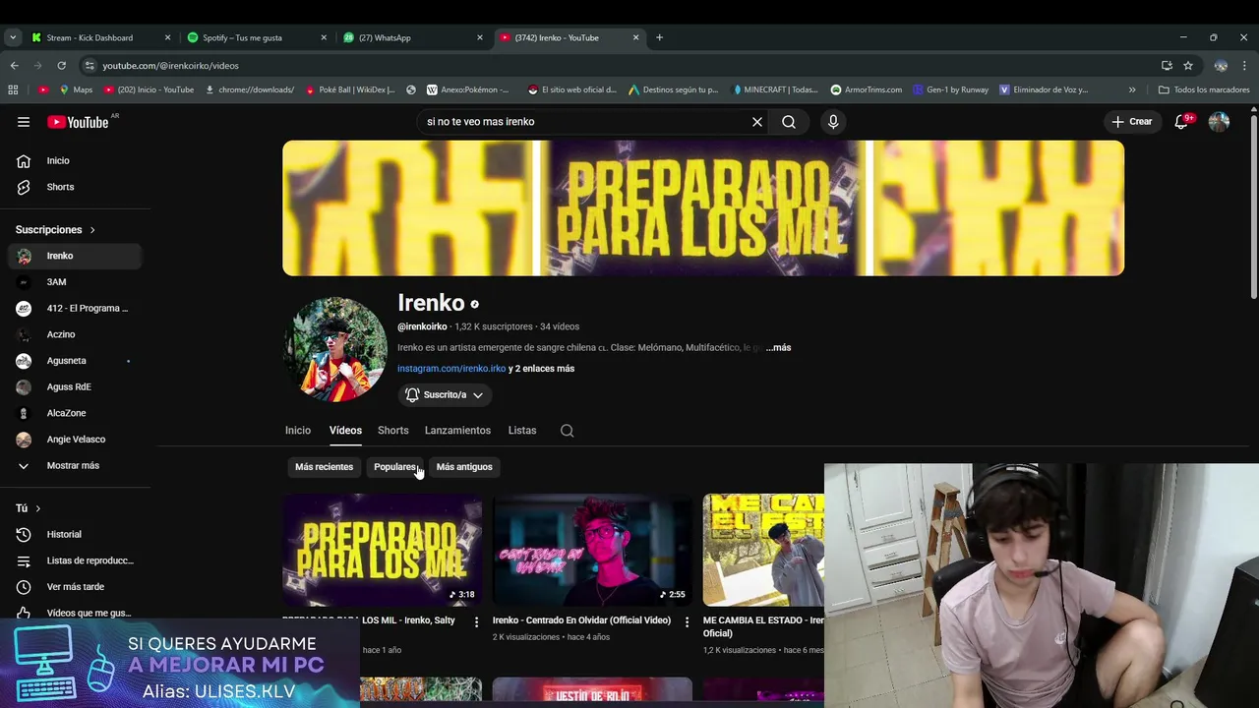Open the y 2 enlaces más link

click(x=541, y=369)
